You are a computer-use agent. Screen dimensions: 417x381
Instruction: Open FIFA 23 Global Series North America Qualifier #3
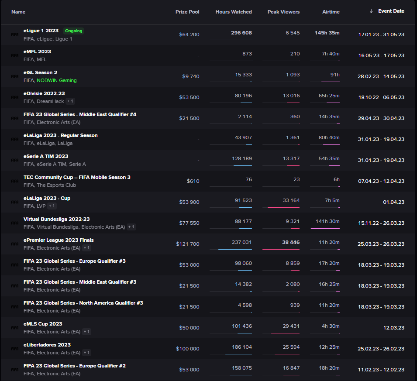click(x=83, y=303)
